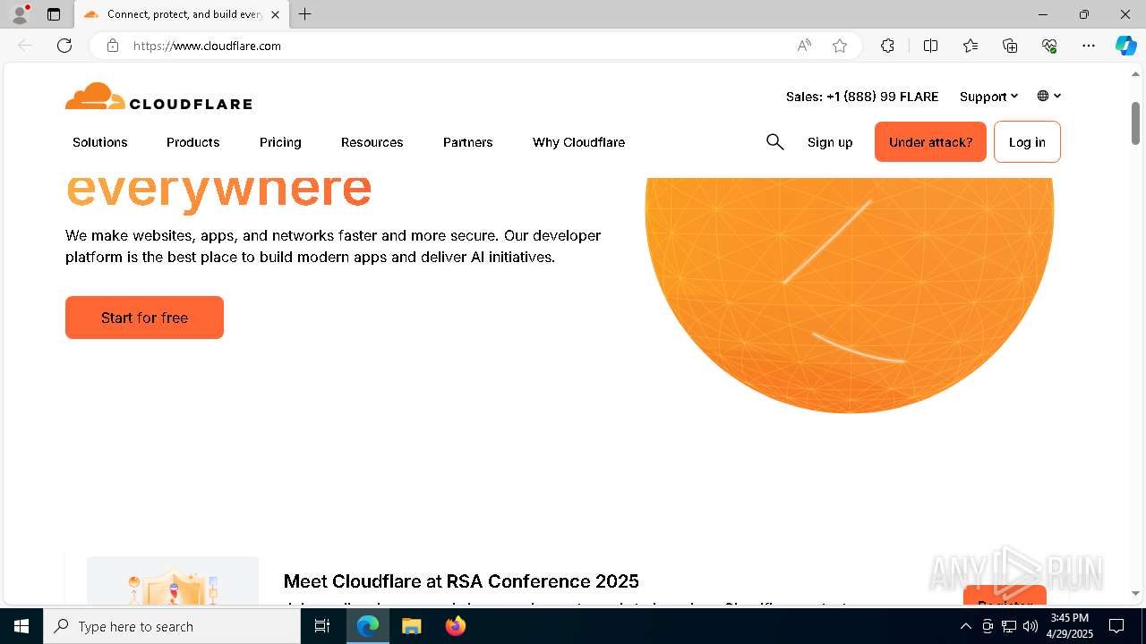
Task: Activate Read aloud icon in address bar
Action: point(804,46)
